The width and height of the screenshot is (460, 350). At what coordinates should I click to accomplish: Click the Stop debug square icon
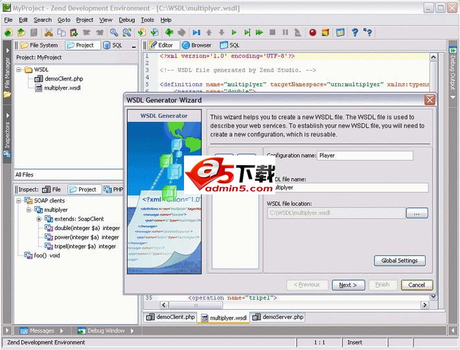(272, 32)
